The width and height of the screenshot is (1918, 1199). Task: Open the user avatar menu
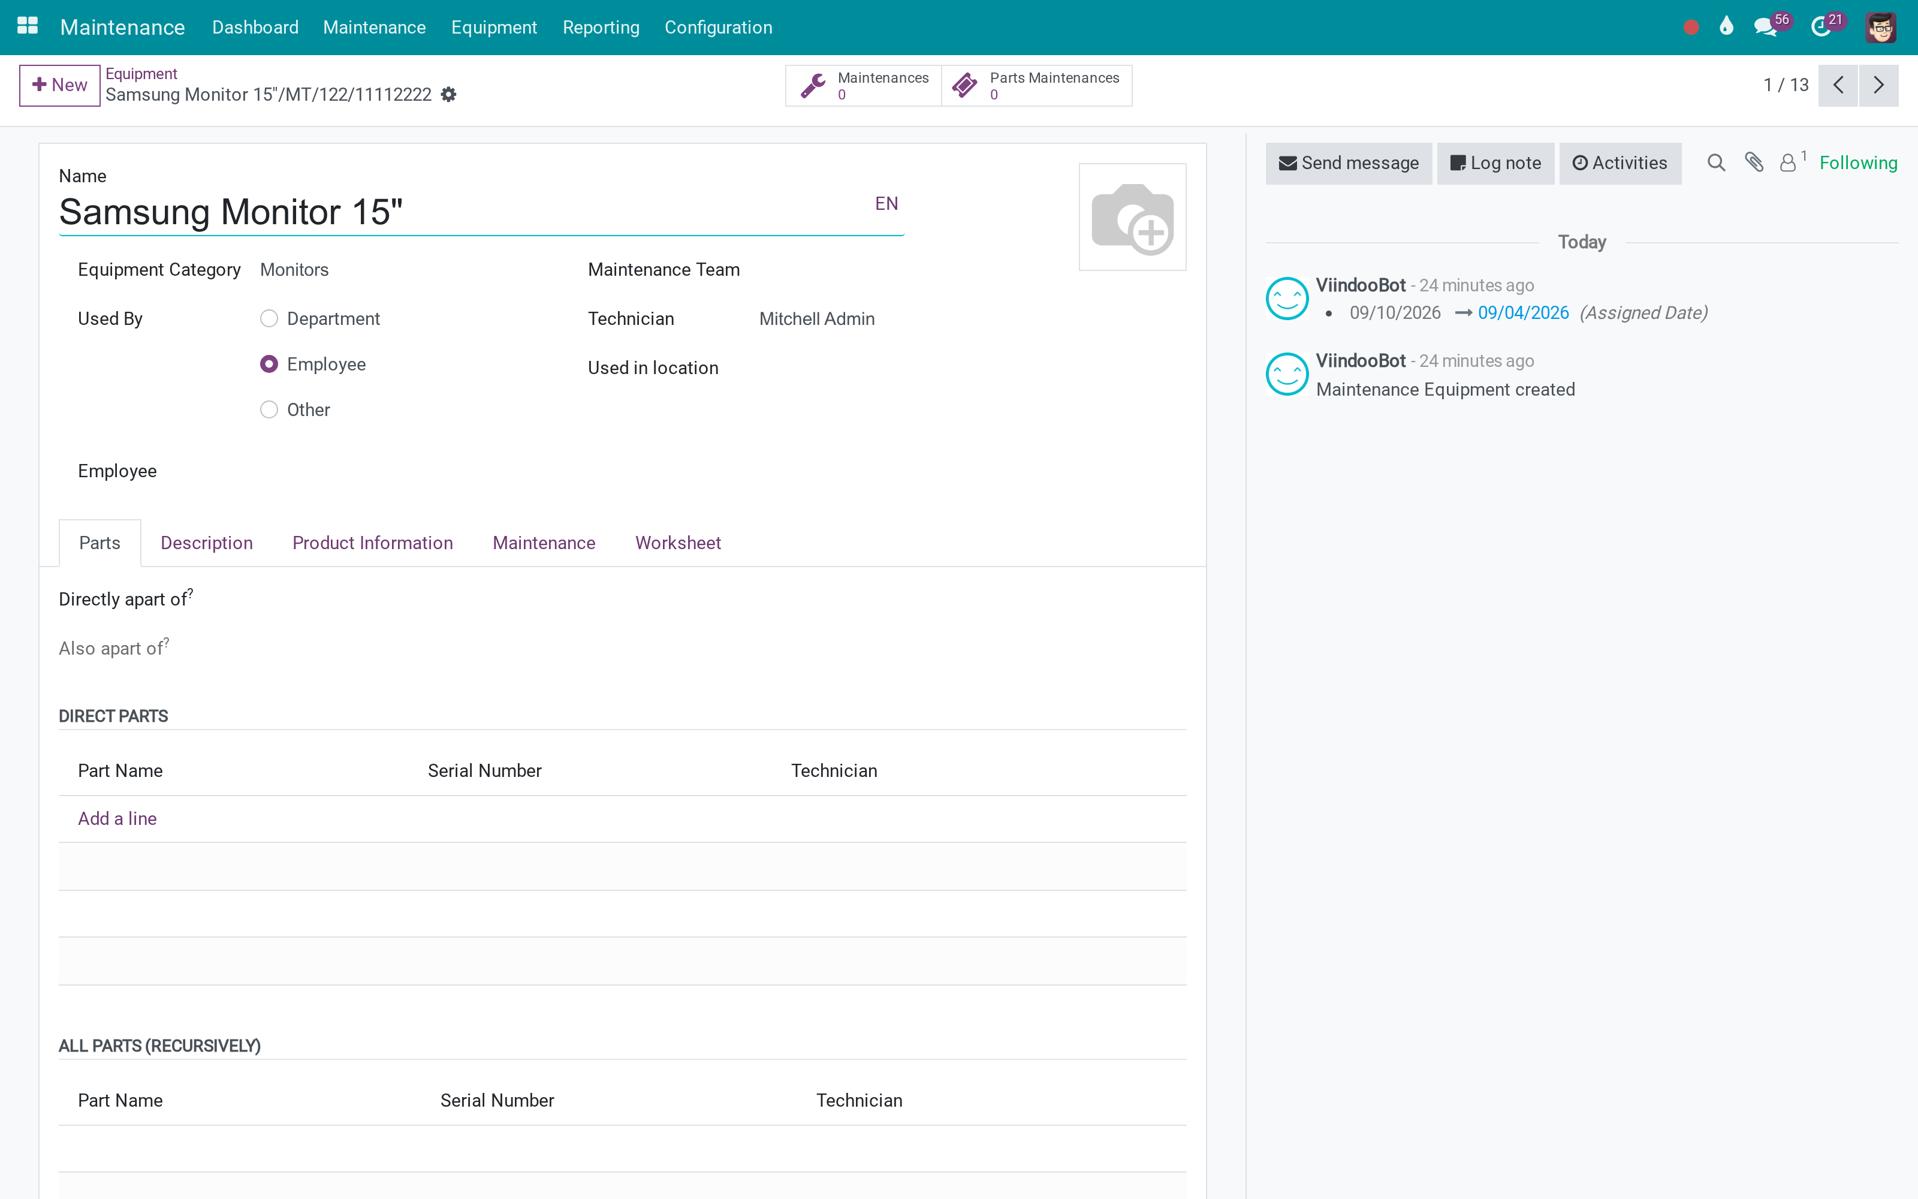[x=1880, y=27]
